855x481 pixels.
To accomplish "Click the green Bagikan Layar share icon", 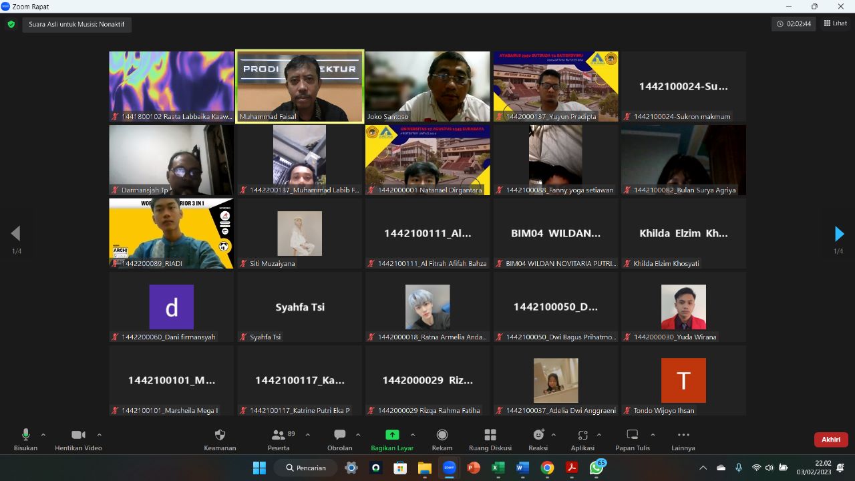I will tap(392, 436).
